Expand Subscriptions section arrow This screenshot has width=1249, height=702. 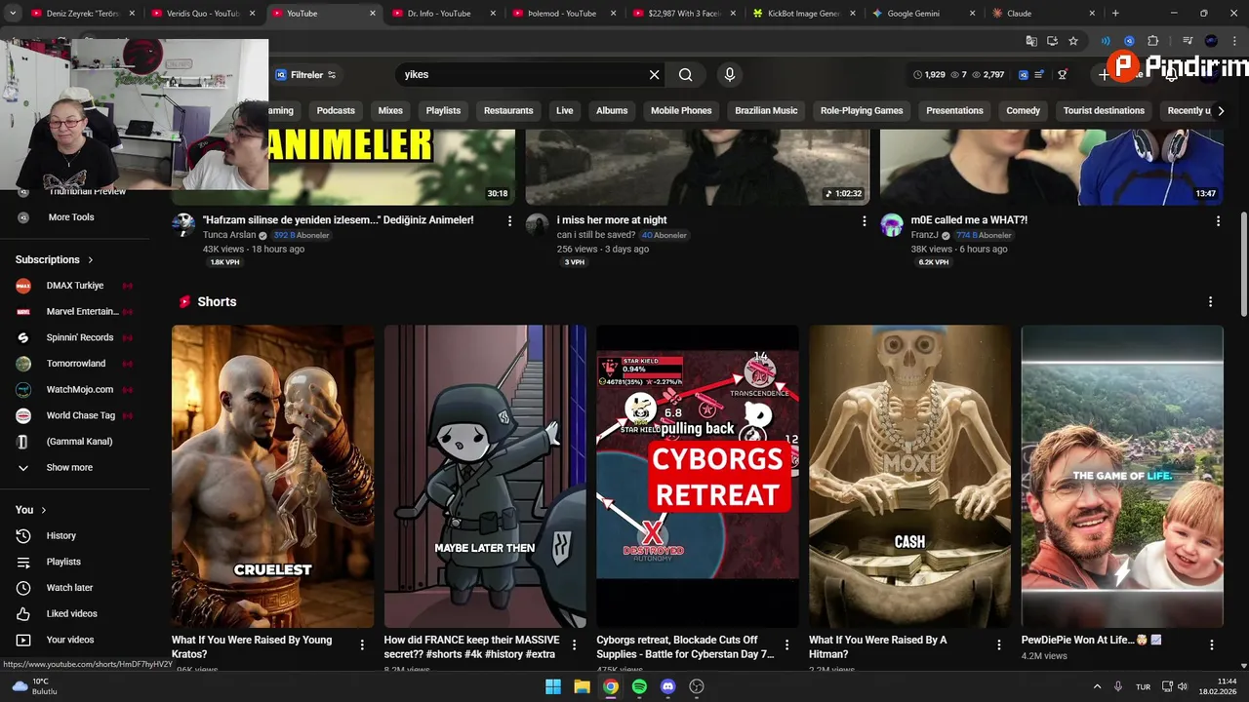(x=91, y=260)
